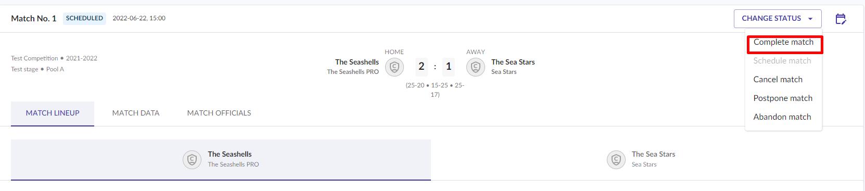Open the Test Competition link
This screenshot has width=865, height=191.
click(x=34, y=58)
